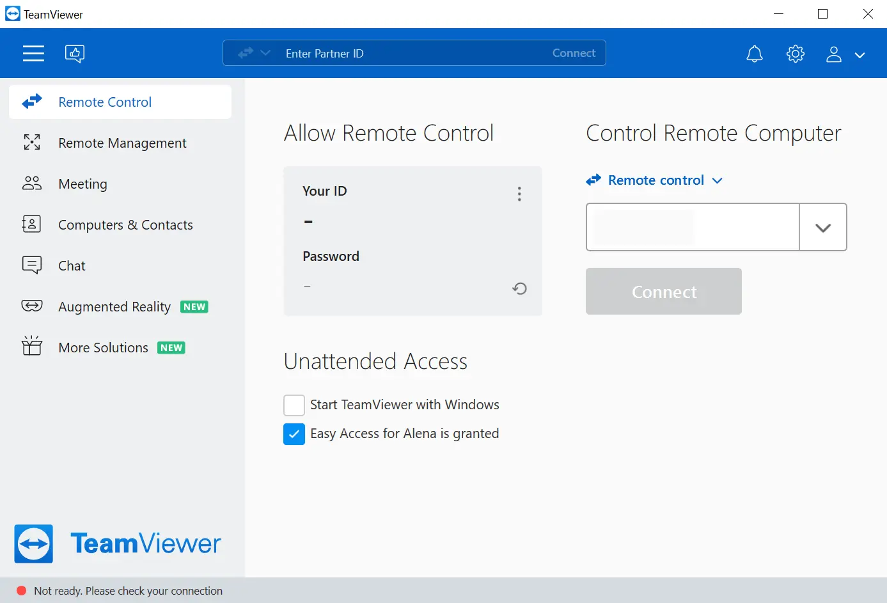Click Connect in the top bar
887x603 pixels.
(574, 53)
